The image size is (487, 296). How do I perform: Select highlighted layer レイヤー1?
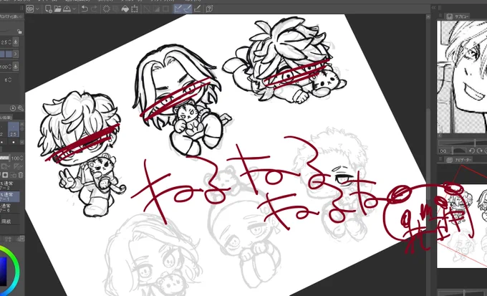pos(10,196)
